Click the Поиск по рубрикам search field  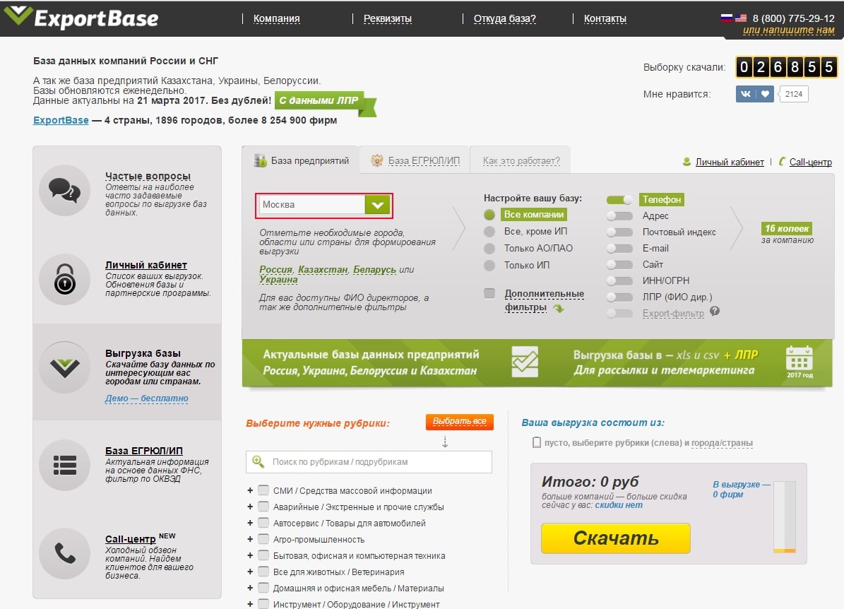point(369,461)
